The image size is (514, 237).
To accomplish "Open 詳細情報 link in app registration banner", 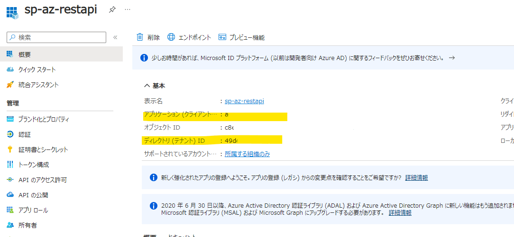I will click(416, 177).
